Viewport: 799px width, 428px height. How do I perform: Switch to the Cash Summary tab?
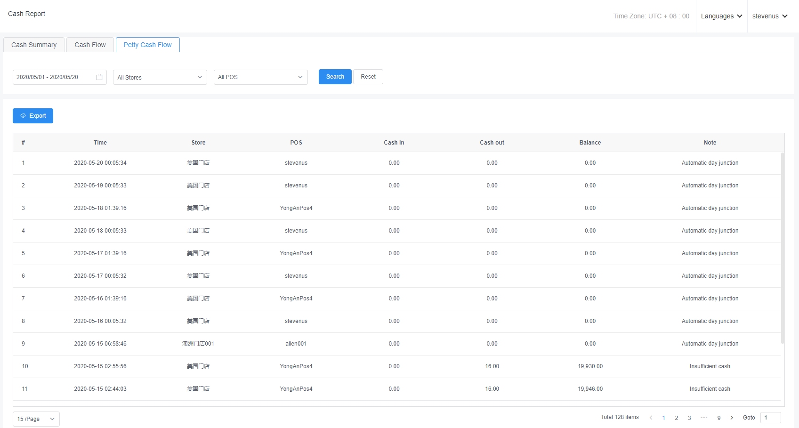34,45
